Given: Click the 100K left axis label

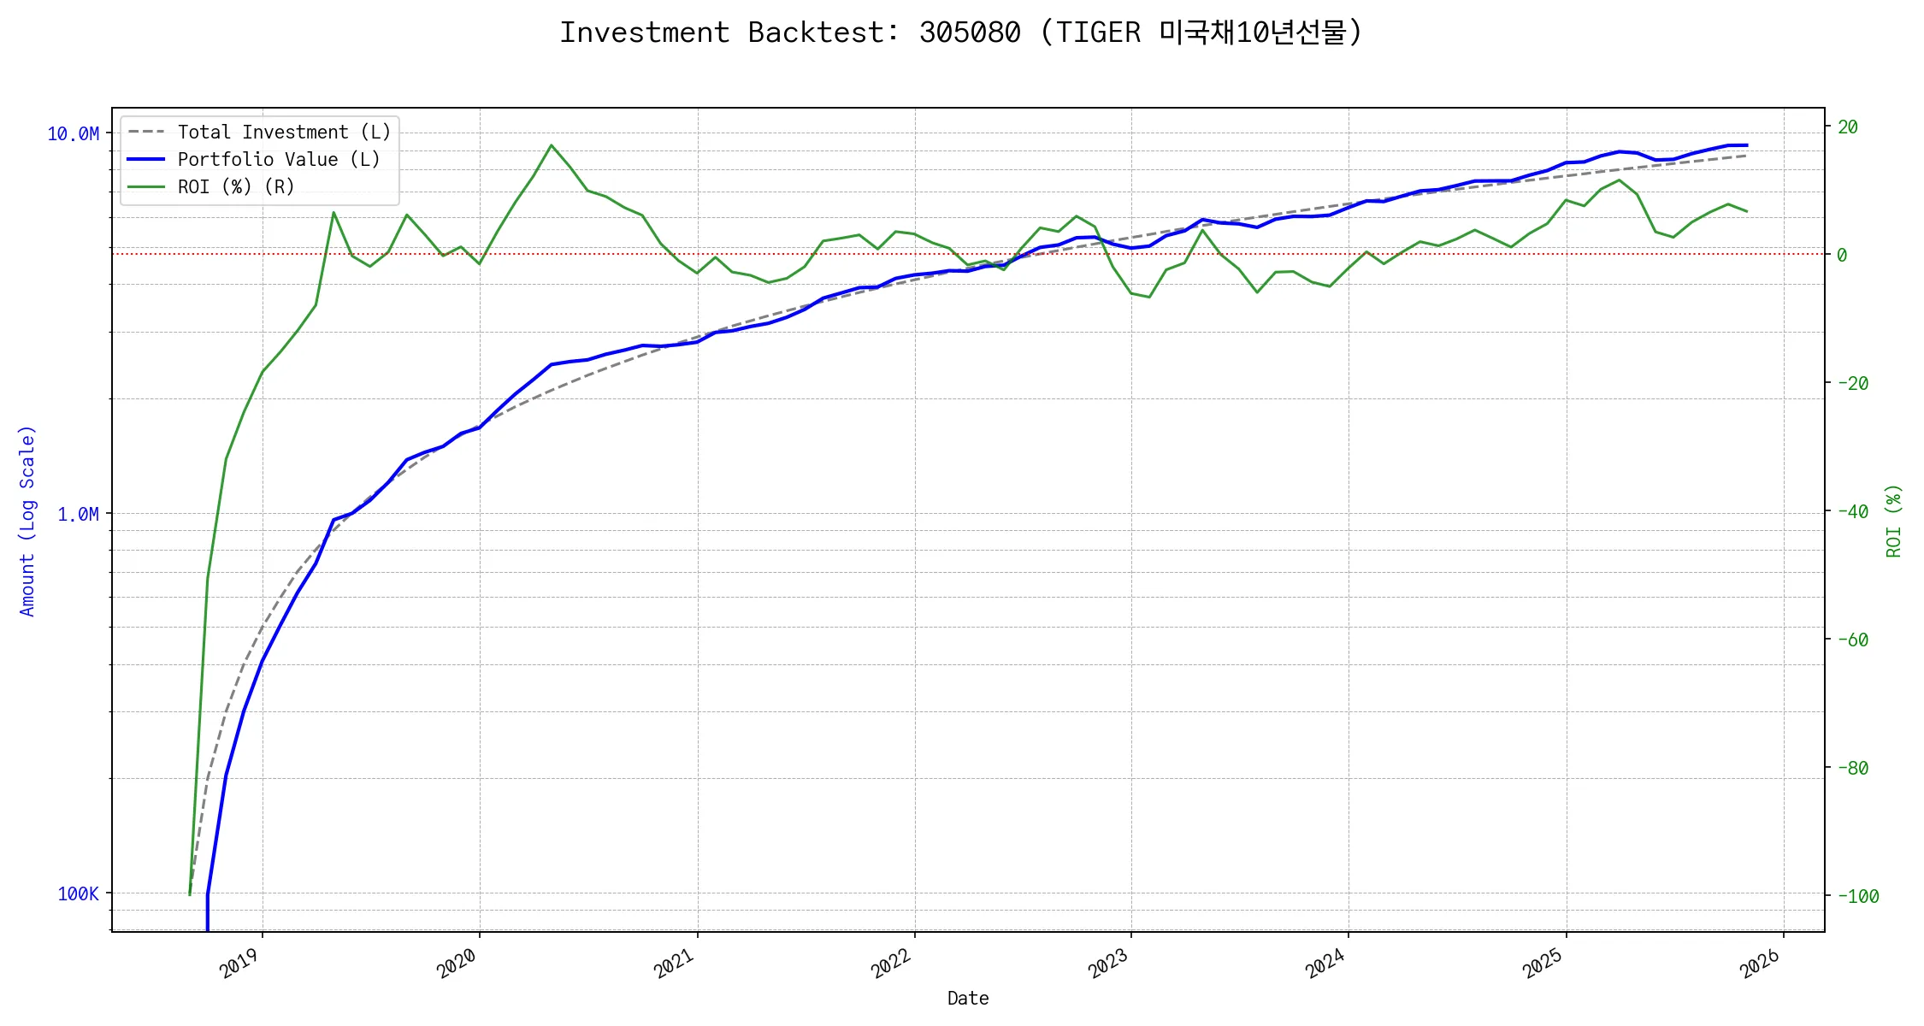Looking at the screenshot, I should pyautogui.click(x=78, y=894).
